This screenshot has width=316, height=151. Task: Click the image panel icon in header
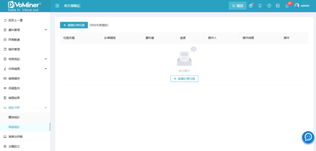pyautogui.click(x=278, y=6)
